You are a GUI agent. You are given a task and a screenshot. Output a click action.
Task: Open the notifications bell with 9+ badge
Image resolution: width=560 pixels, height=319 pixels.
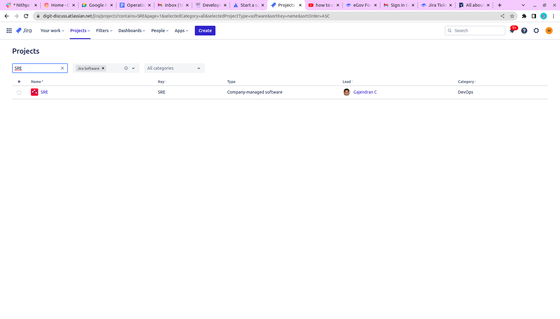pos(512,31)
